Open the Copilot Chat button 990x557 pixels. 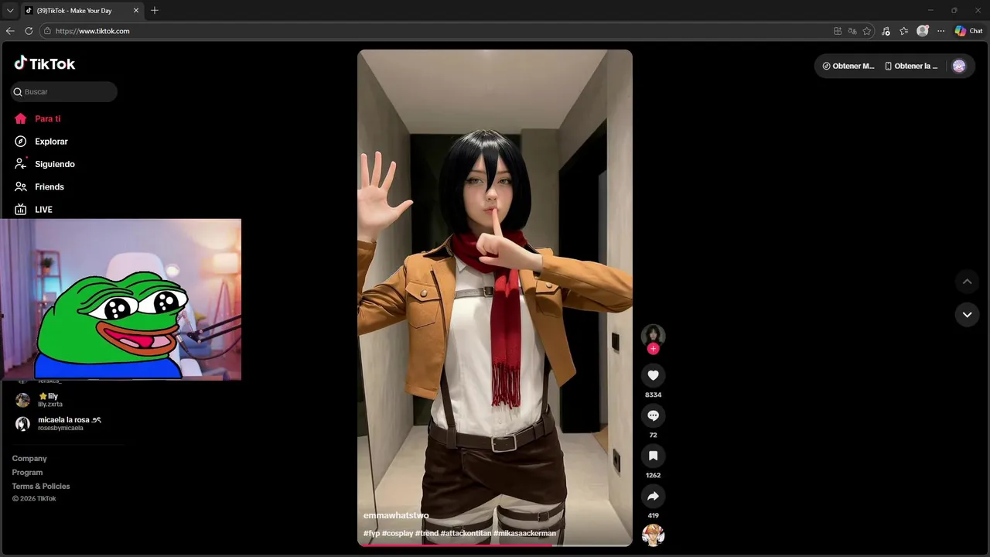click(968, 31)
